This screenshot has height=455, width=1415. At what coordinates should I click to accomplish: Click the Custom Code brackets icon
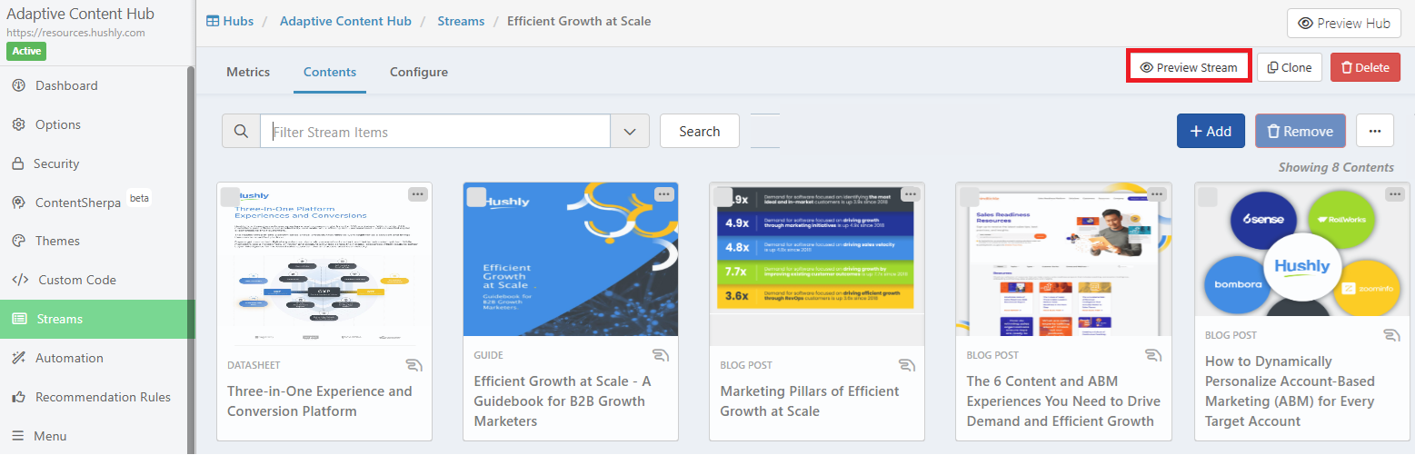20,280
